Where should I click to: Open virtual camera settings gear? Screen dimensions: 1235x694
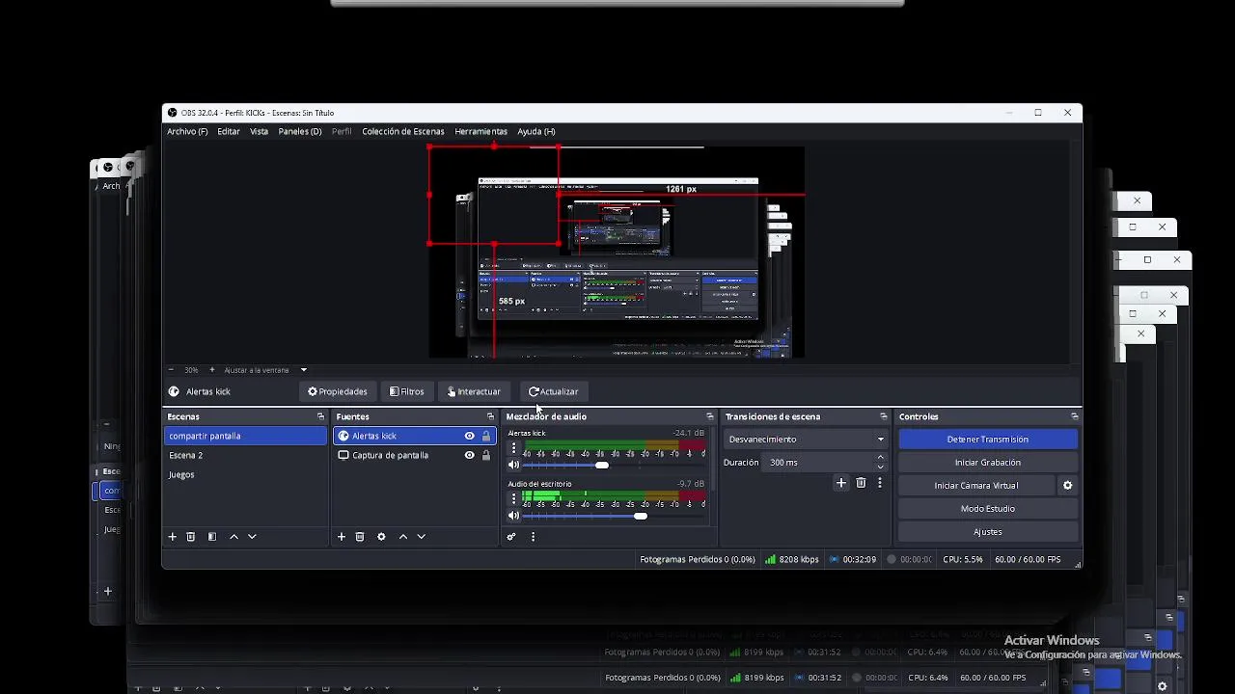1067,486
